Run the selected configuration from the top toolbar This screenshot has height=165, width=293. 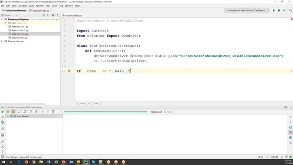pos(274,11)
